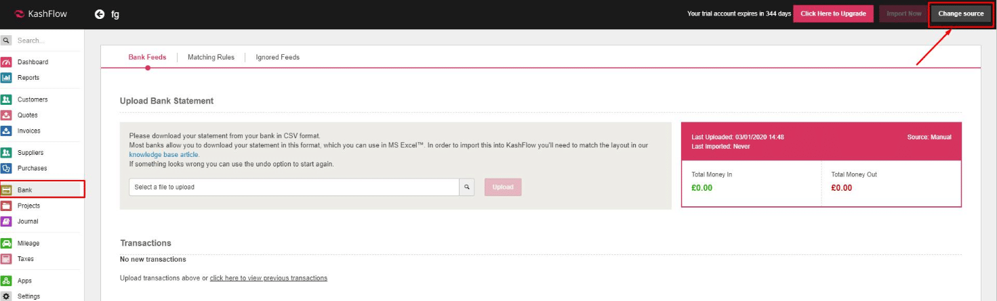997x301 pixels.
Task: Click Last Uploaded 03/01/2020 14:48 text
Action: pyautogui.click(x=737, y=137)
